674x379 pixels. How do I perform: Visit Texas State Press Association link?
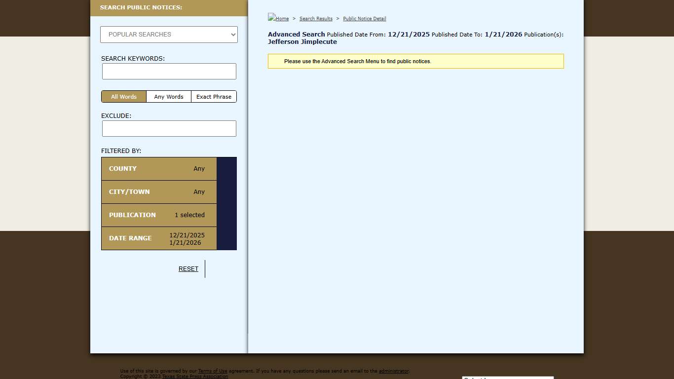pos(195,377)
